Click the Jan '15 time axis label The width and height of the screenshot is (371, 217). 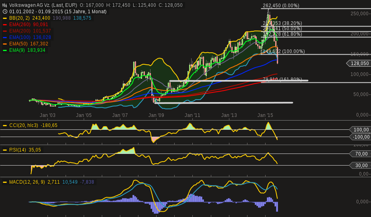265,115
